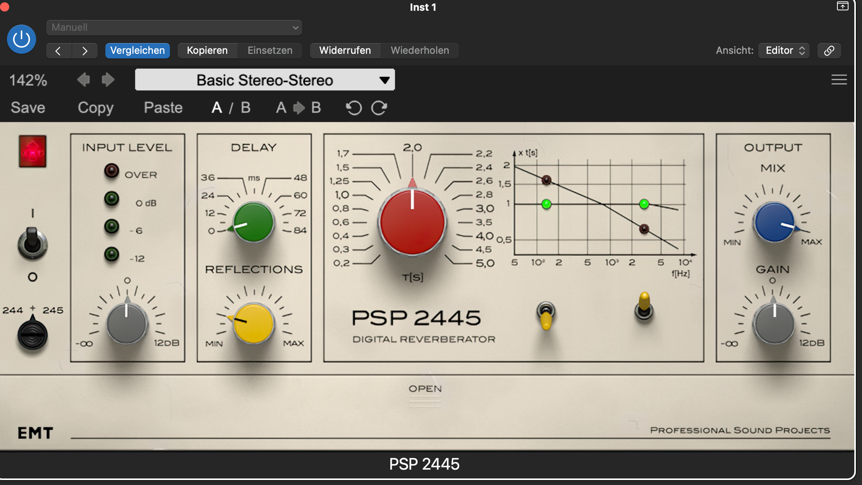Click Paste in the PSP toolbar
This screenshot has width=862, height=485.
point(163,108)
